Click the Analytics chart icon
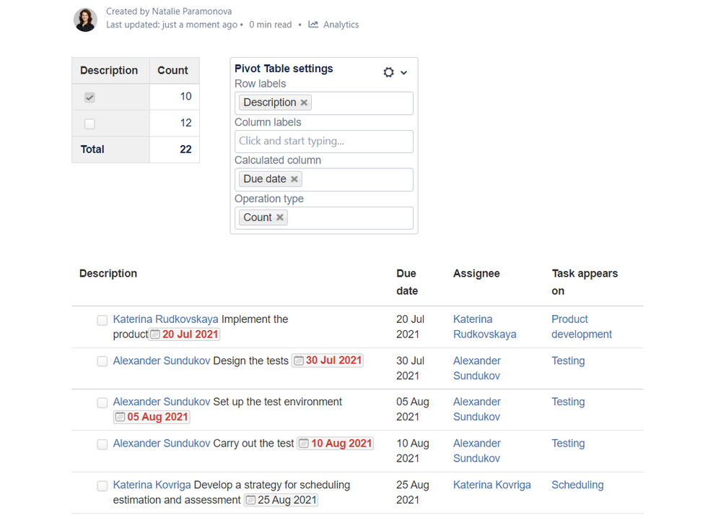 pyautogui.click(x=313, y=25)
